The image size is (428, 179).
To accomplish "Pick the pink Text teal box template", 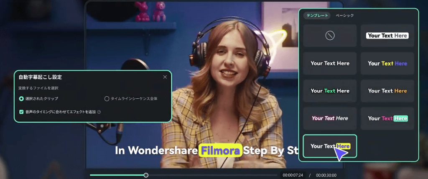I will [387, 118].
